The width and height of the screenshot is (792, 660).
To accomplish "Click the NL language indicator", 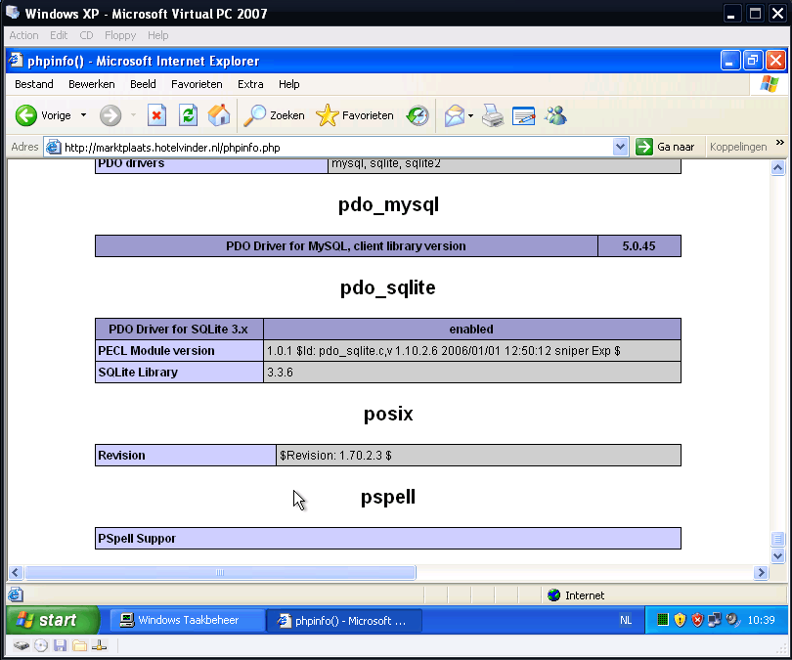I will click(626, 620).
